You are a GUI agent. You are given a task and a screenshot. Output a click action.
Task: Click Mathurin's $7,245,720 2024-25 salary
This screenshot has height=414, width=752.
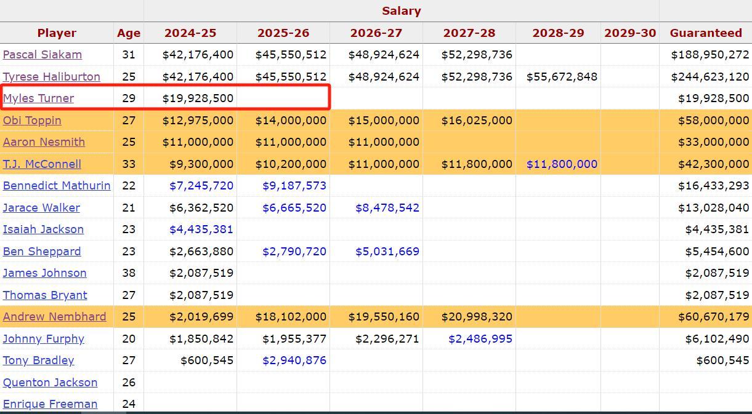tap(201, 186)
